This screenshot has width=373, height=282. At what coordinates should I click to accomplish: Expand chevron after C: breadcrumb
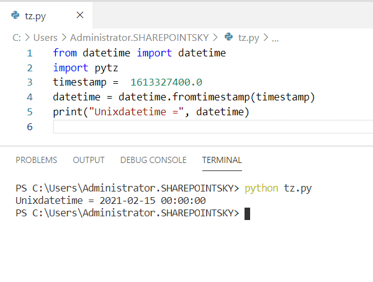(27, 38)
